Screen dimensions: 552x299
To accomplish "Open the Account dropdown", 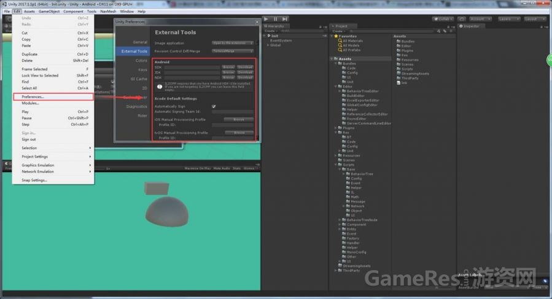I will [x=480, y=19].
